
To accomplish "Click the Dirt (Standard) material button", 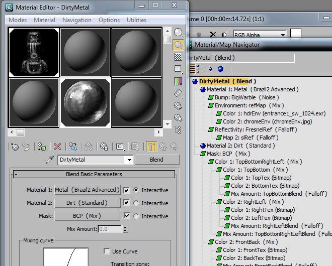I will [x=87, y=203].
